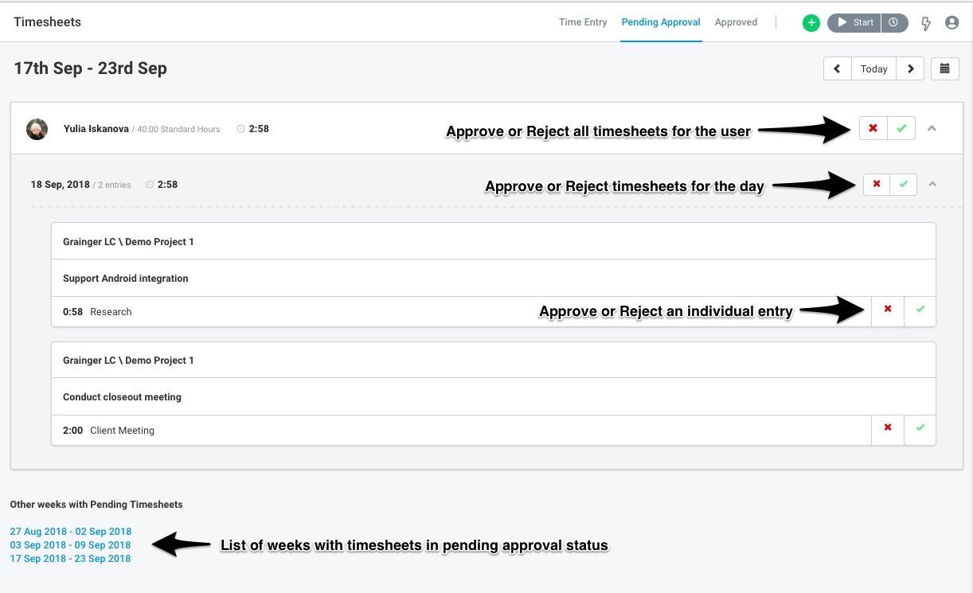
Task: Reject timesheets for 18 Sep, 2018
Action: [877, 184]
